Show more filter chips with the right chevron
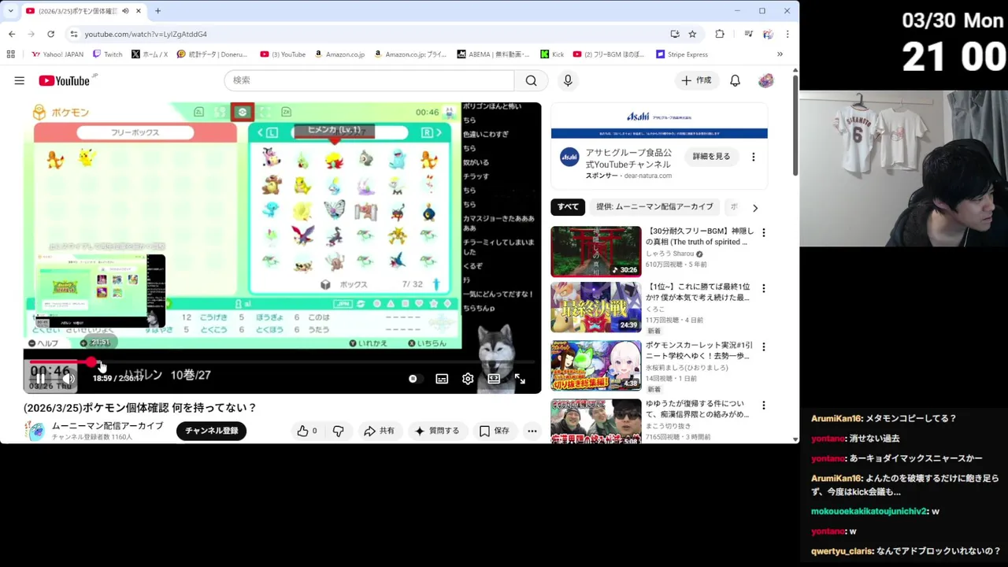1008x567 pixels. (754, 208)
